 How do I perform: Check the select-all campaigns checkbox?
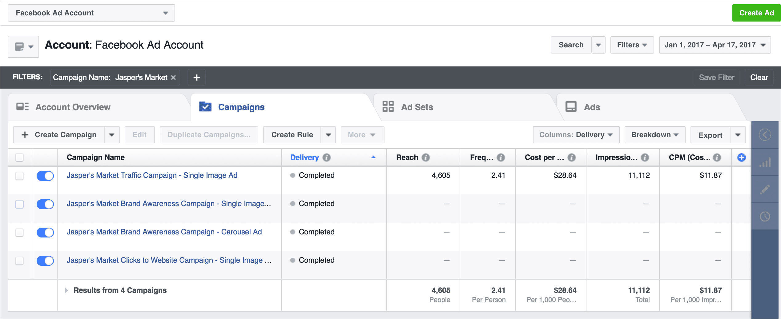pos(19,157)
